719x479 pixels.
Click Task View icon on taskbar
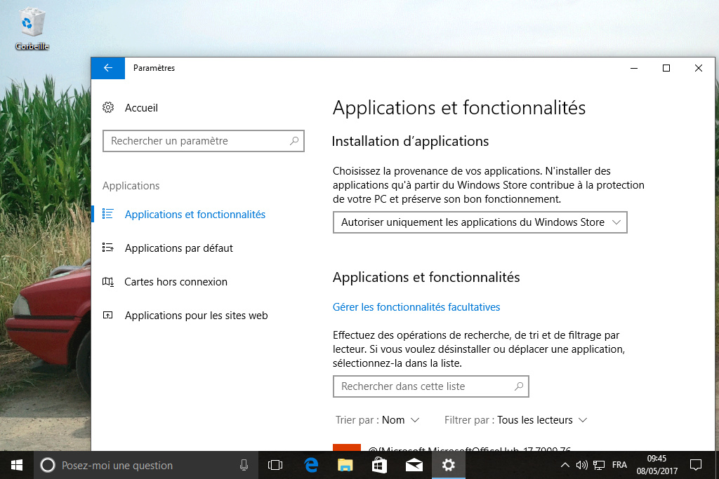[x=275, y=465]
